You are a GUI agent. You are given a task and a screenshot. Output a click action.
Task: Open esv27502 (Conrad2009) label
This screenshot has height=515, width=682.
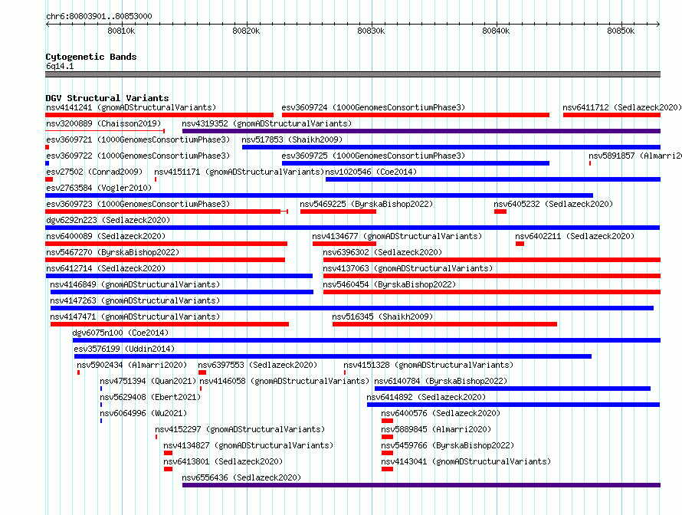[94, 172]
